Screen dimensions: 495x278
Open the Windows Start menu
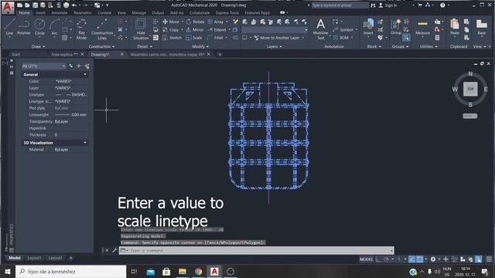[x=8, y=271]
